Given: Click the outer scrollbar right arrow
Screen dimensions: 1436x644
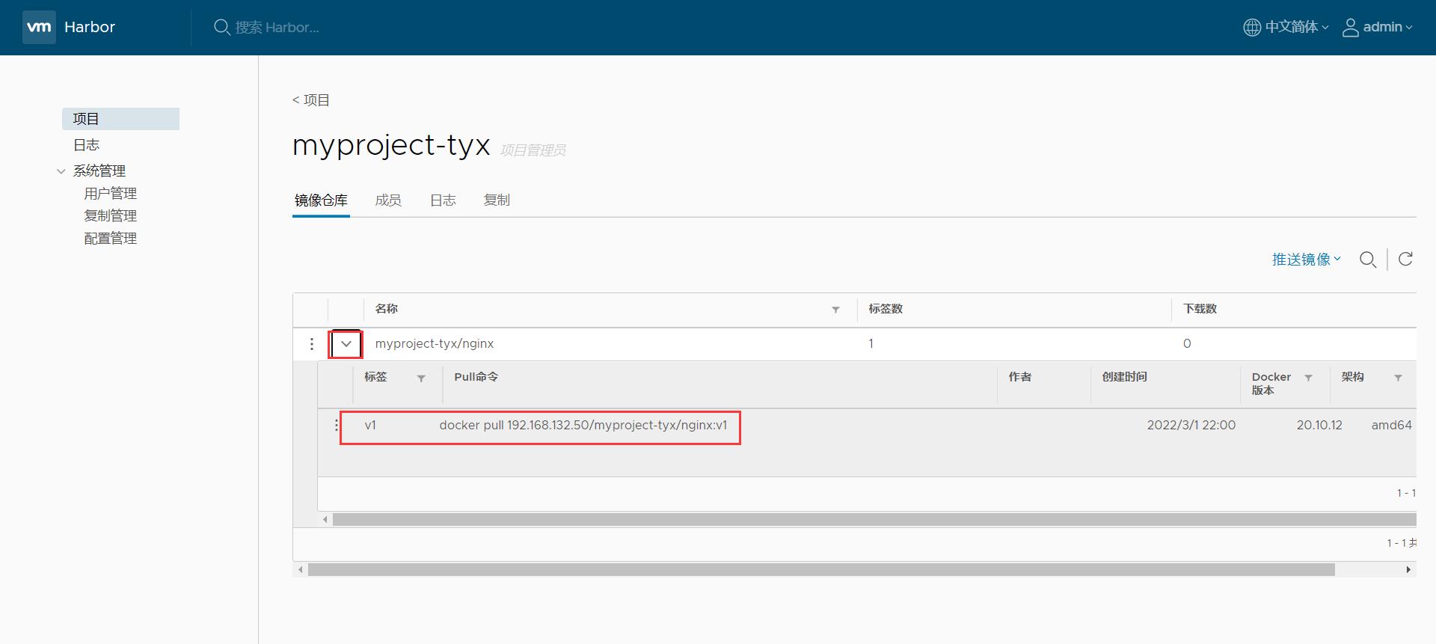Looking at the screenshot, I should tap(1408, 570).
